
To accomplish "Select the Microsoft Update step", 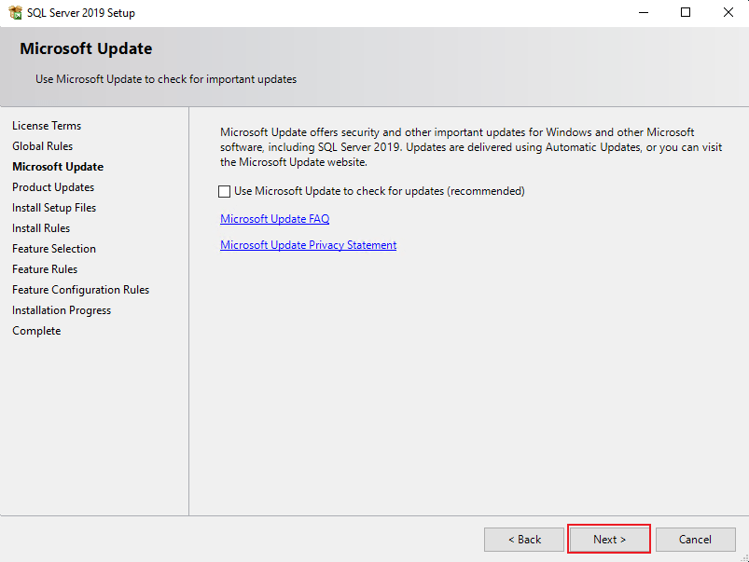I will coord(57,166).
